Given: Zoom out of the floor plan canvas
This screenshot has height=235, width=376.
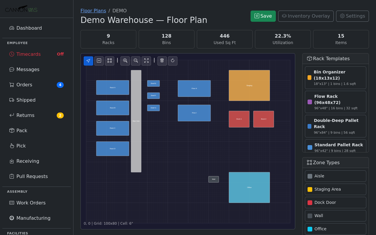Looking at the screenshot, I should 136,61.
